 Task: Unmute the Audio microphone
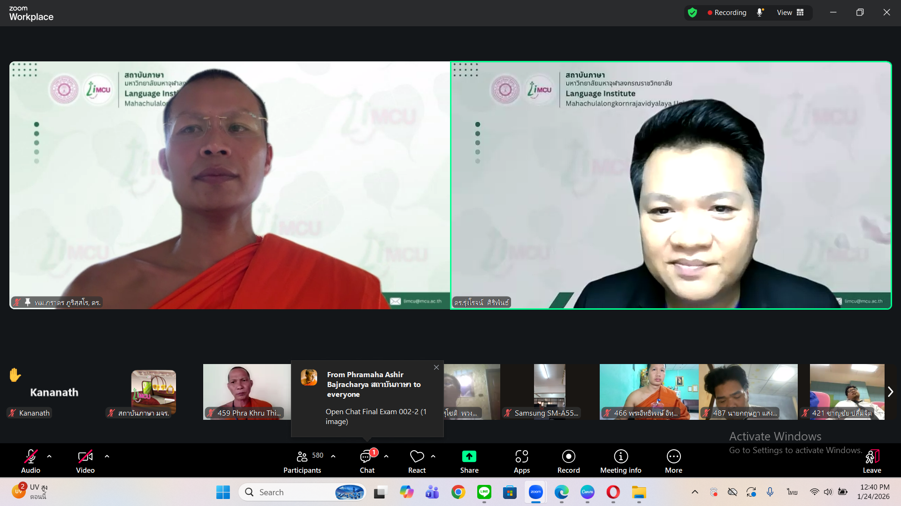[x=31, y=456]
